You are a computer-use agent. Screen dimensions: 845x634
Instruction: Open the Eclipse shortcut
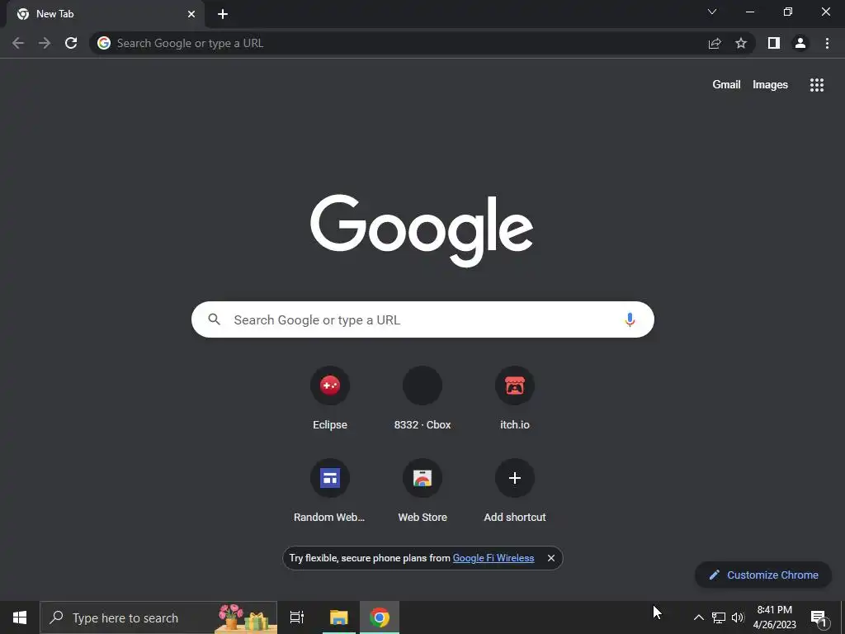click(330, 399)
